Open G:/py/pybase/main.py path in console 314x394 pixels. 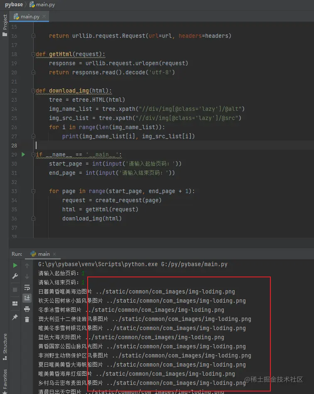pos(194,264)
